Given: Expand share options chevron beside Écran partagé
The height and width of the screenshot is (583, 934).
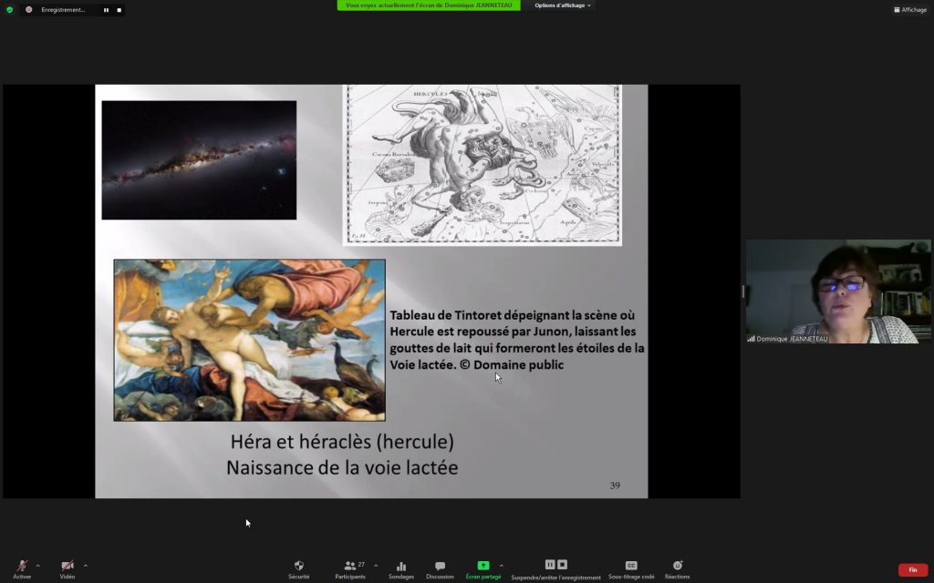Looking at the screenshot, I should coord(501,565).
